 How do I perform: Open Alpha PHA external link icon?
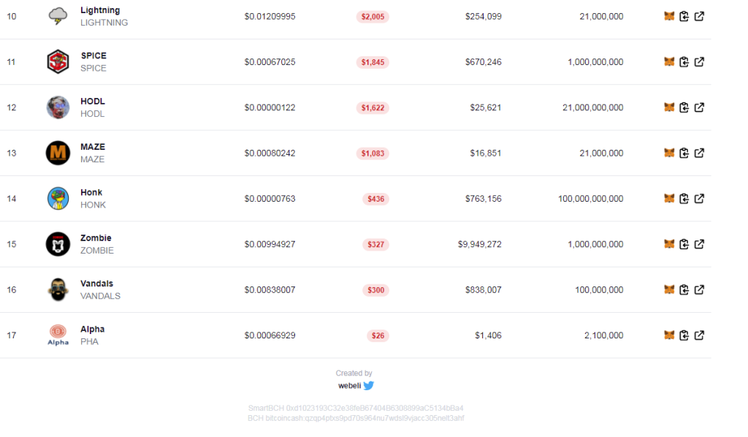699,335
